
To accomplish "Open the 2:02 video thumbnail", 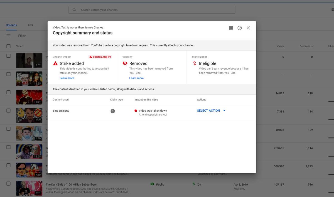I will (29, 61).
